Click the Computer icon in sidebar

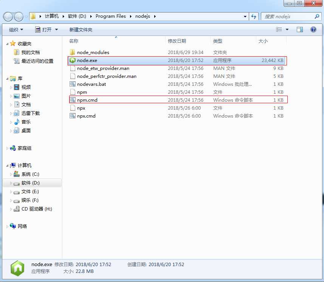pyautogui.click(x=13, y=165)
